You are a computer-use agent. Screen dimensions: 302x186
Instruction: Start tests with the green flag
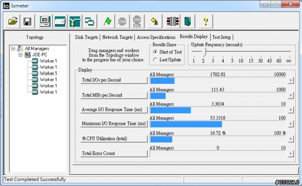(108, 21)
